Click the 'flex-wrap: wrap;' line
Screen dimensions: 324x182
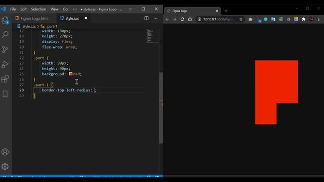tap(59, 47)
